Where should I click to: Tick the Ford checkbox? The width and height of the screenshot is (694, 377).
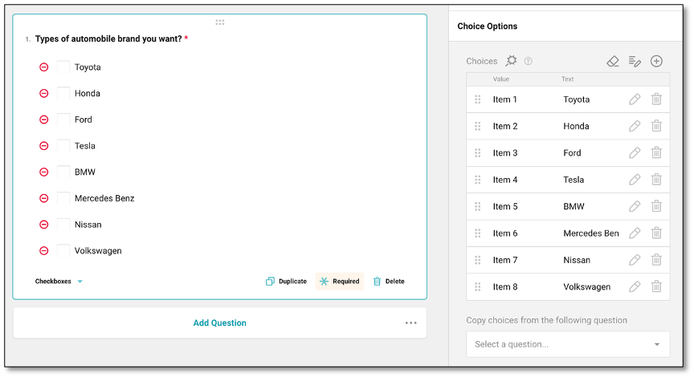pos(63,120)
